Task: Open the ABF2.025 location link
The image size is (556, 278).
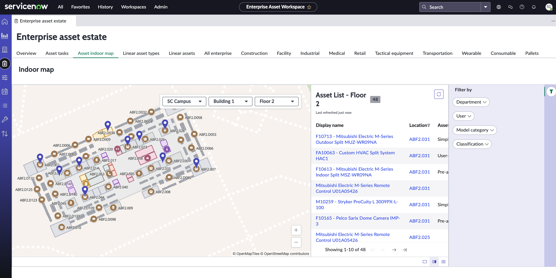Action: [x=420, y=237]
